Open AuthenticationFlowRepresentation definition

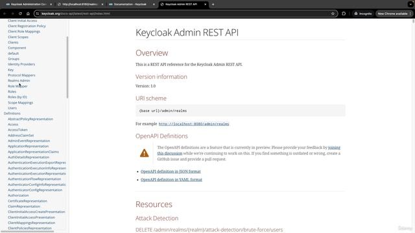[x=34, y=179]
